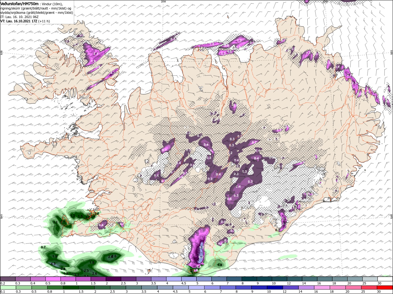Image resolution: width=393 pixels, height=294 pixels.
Task: Click the rigning/skúrir legend description line
Action: [36, 8]
